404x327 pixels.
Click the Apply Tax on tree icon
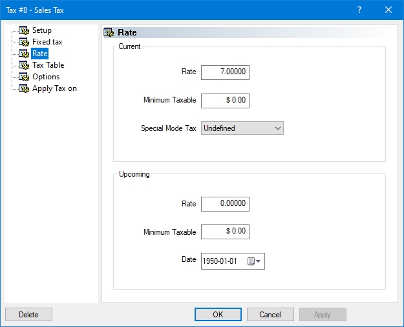24,88
